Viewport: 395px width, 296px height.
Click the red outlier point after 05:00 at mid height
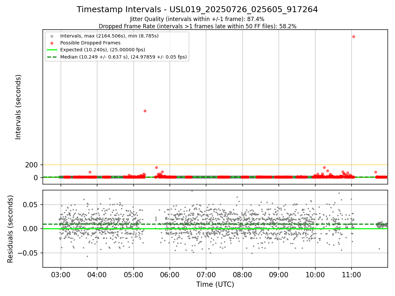(x=145, y=111)
